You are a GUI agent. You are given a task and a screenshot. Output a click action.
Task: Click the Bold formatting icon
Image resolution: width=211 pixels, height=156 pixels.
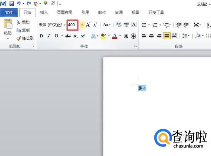41,36
